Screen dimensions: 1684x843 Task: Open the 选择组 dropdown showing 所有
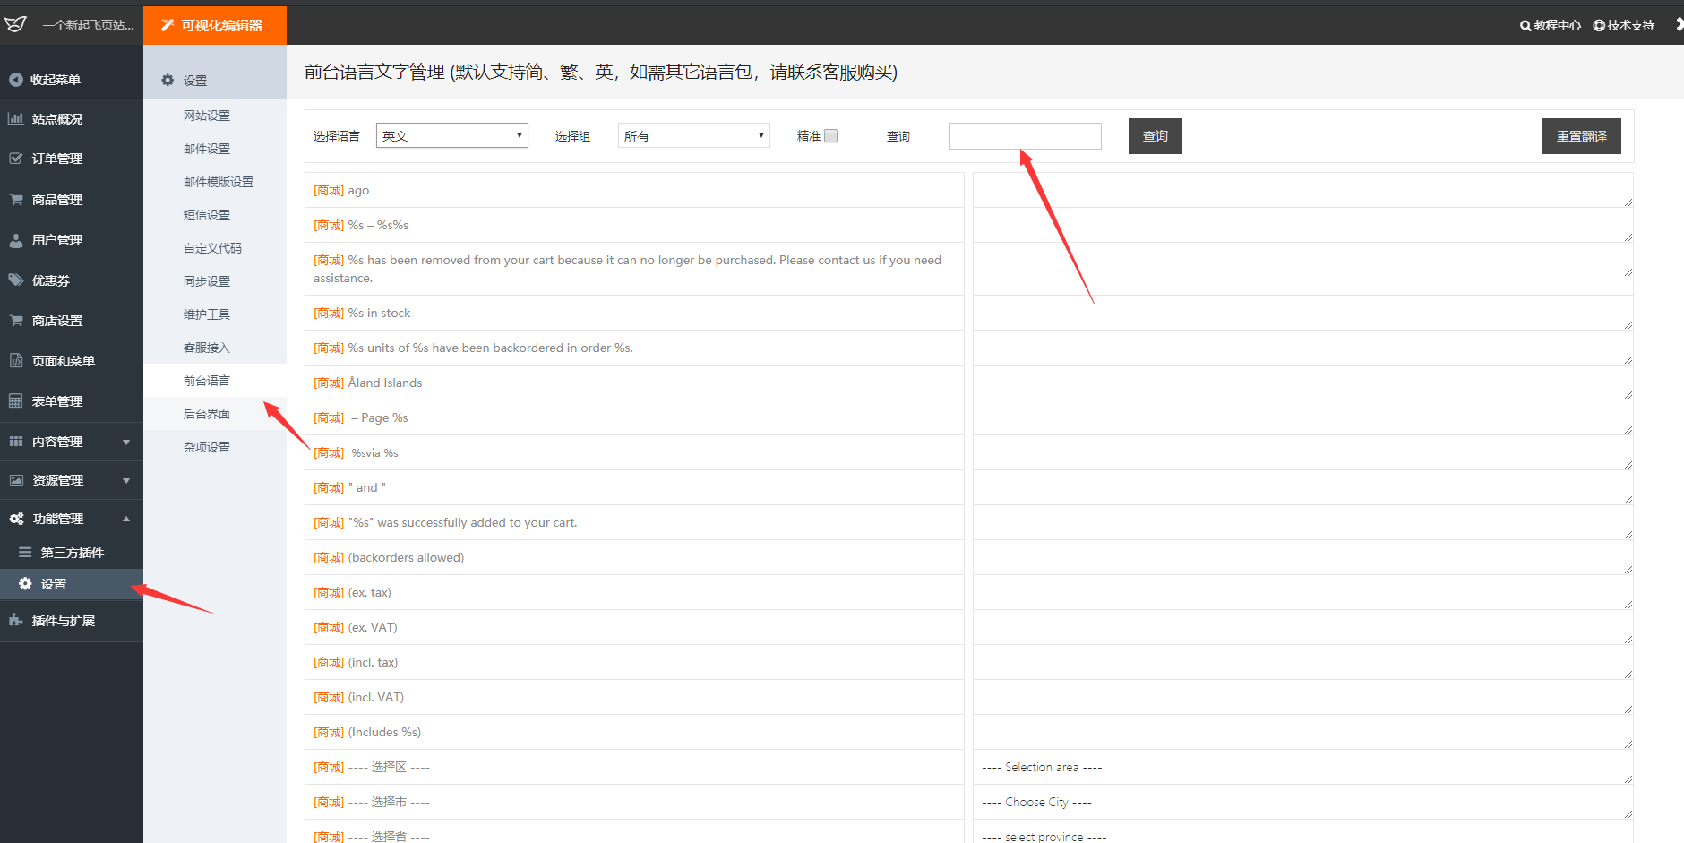pos(694,135)
